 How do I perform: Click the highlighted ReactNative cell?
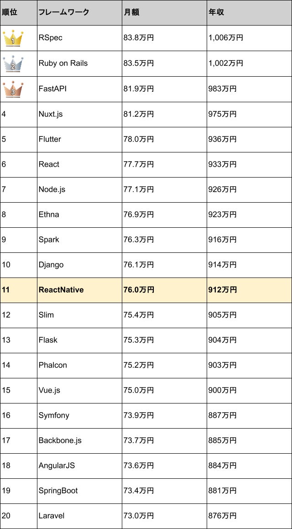(x=79, y=290)
